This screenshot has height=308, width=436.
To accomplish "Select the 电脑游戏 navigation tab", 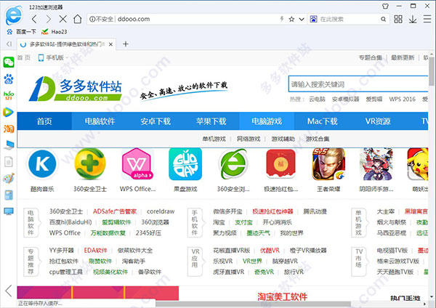I will 267,121.
